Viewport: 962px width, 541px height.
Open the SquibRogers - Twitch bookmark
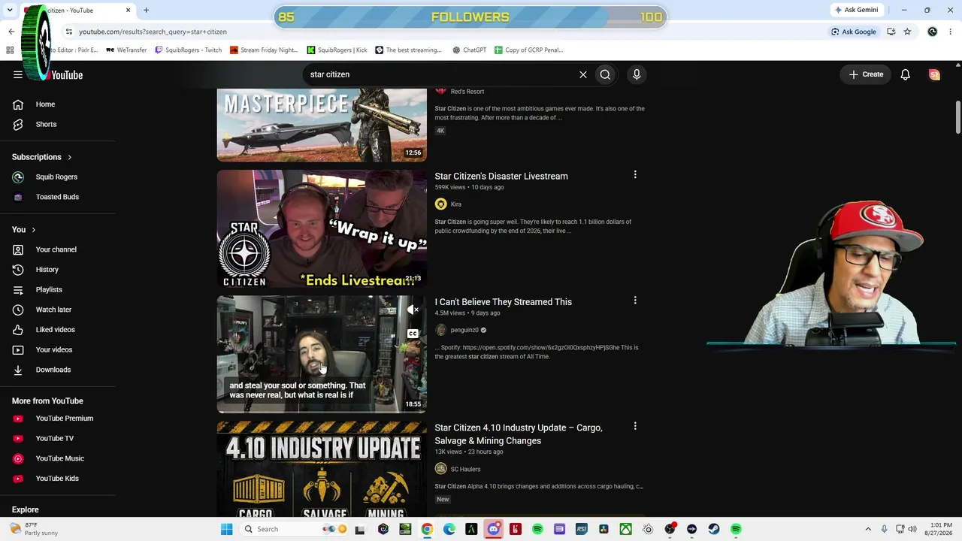(x=188, y=50)
